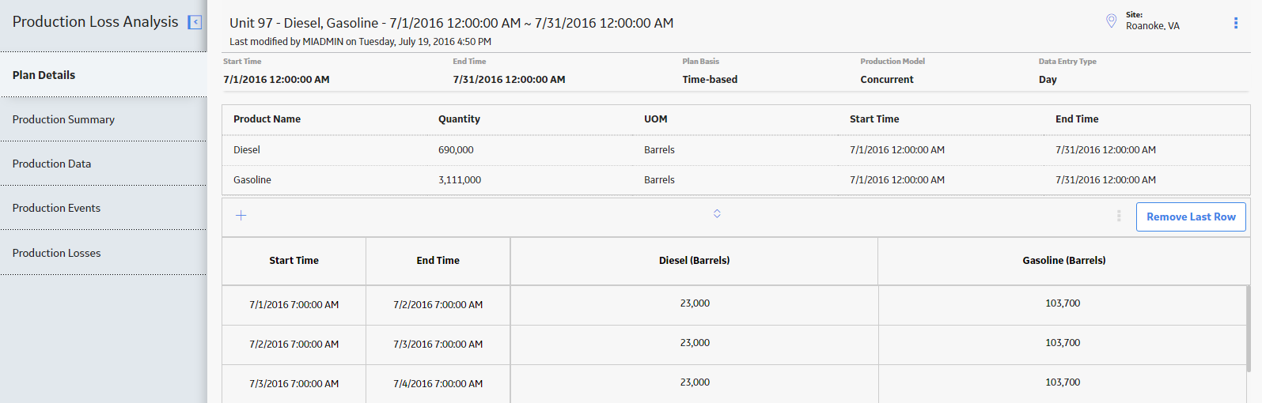
Task: Click the Product Name column header
Action: pos(267,119)
